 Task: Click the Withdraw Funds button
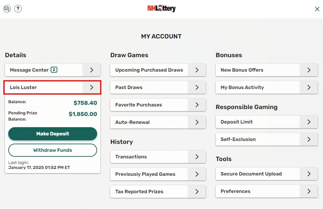coord(52,150)
